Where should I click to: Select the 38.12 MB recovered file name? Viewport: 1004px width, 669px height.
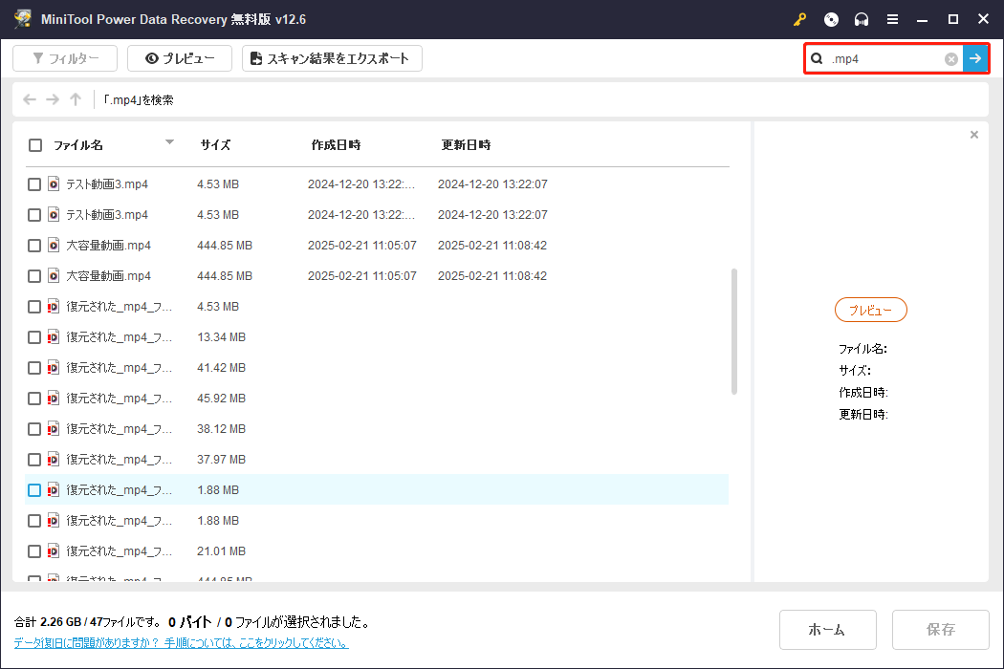pyautogui.click(x=120, y=429)
